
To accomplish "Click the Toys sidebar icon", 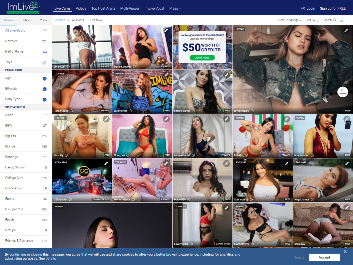I will 44,62.
